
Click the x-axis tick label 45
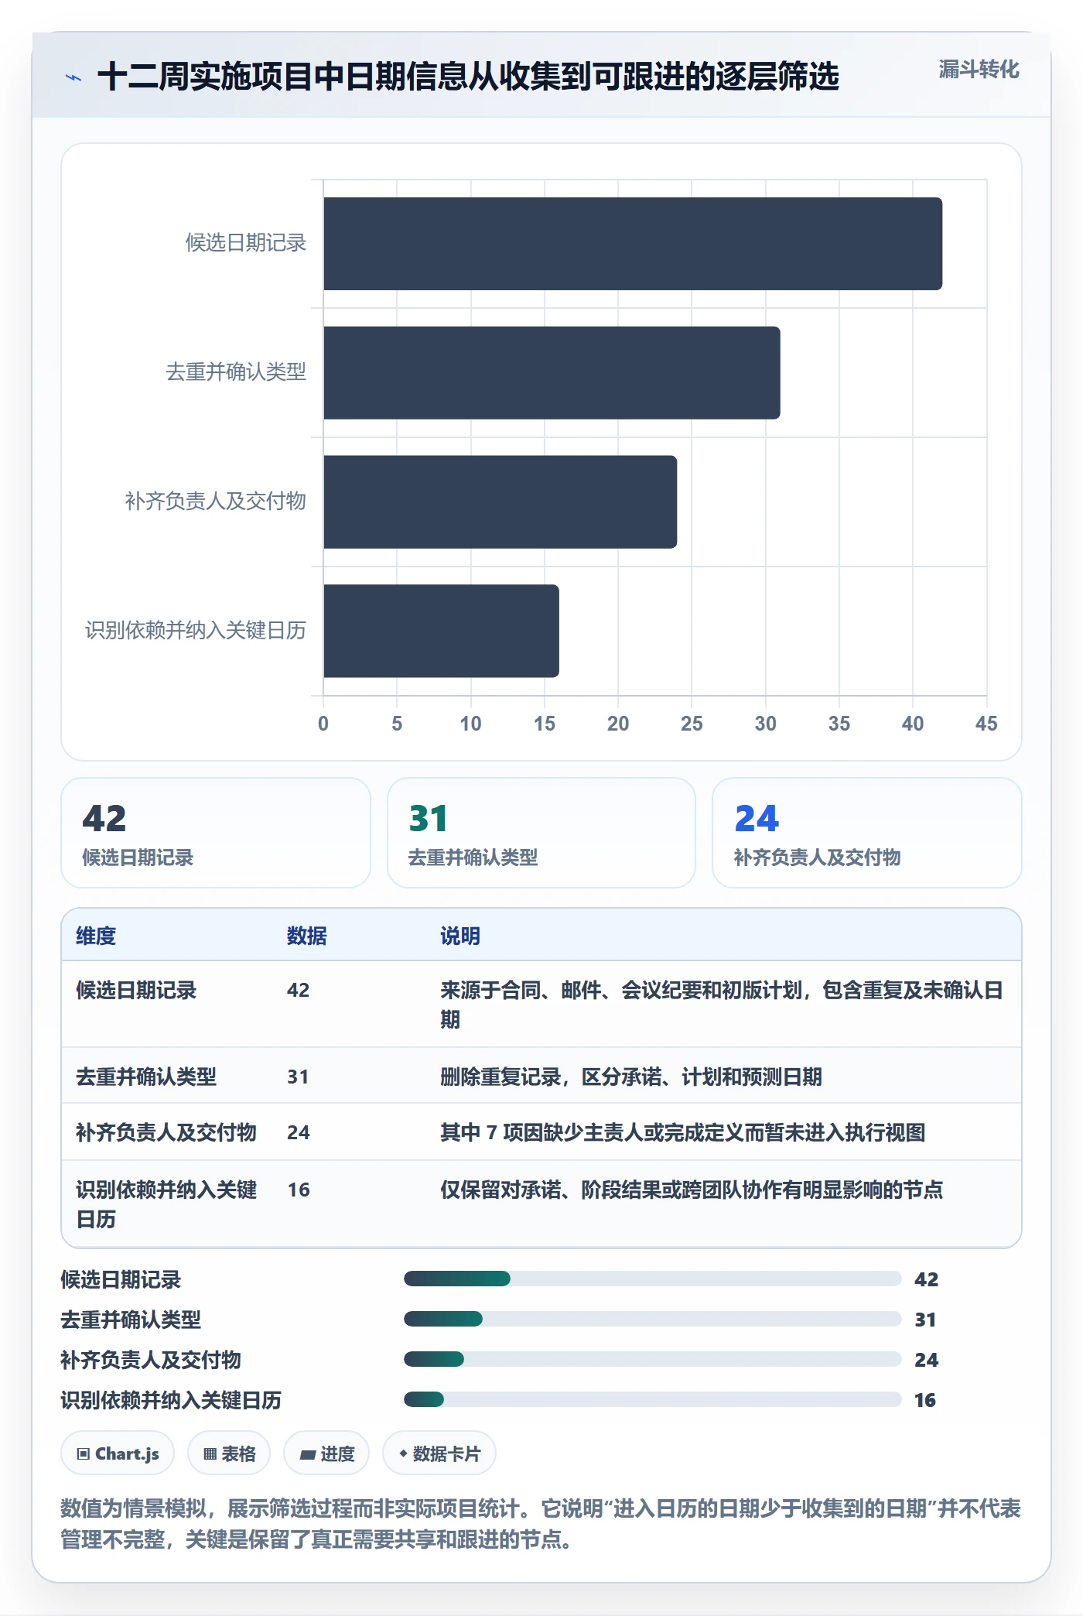[x=986, y=724]
